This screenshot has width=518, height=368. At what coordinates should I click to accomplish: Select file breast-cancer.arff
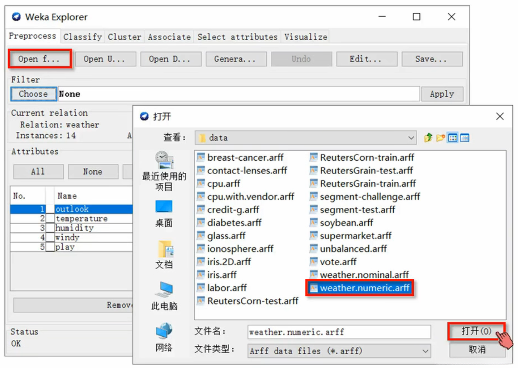click(240, 157)
